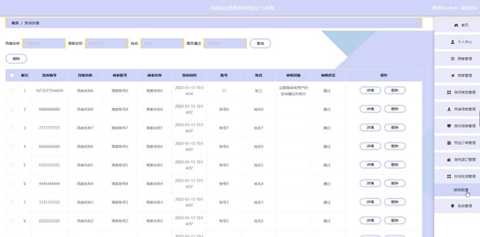Open the 是否通过 filter dropdown
The image size is (480, 237).
pyautogui.click(x=225, y=43)
